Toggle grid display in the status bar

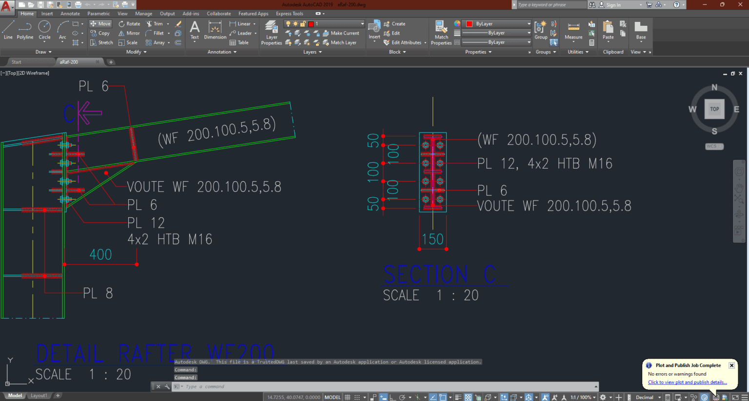(x=348, y=397)
